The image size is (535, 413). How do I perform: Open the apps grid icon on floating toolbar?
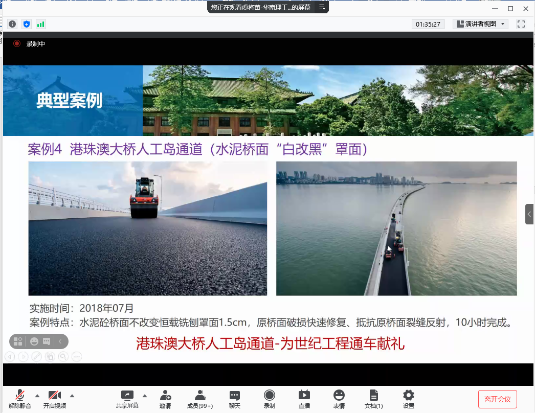tap(18, 341)
